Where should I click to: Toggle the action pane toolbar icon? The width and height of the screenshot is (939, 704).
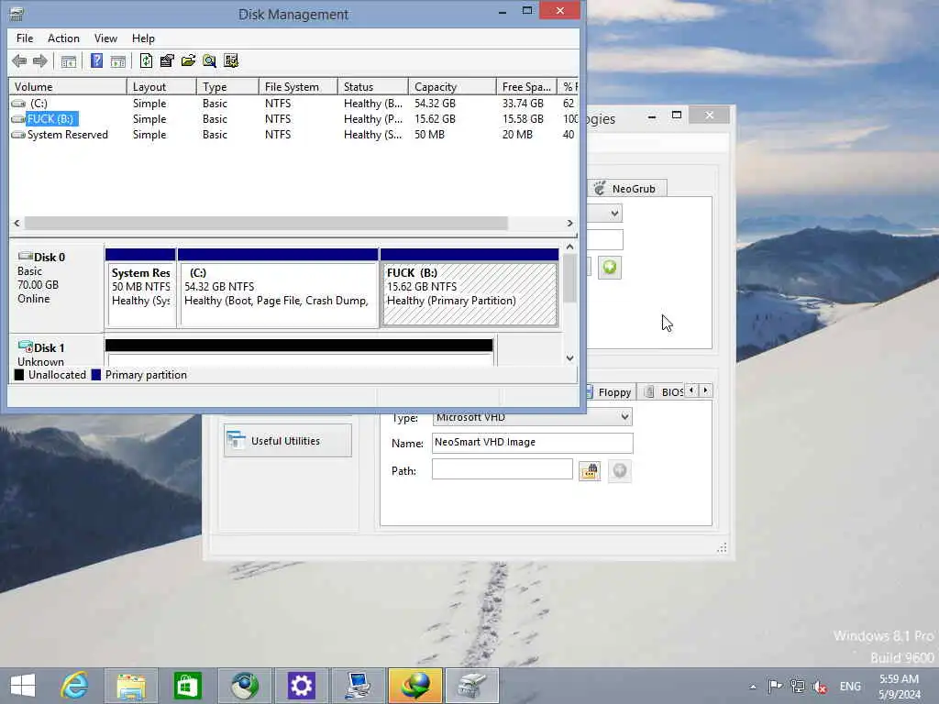118,60
